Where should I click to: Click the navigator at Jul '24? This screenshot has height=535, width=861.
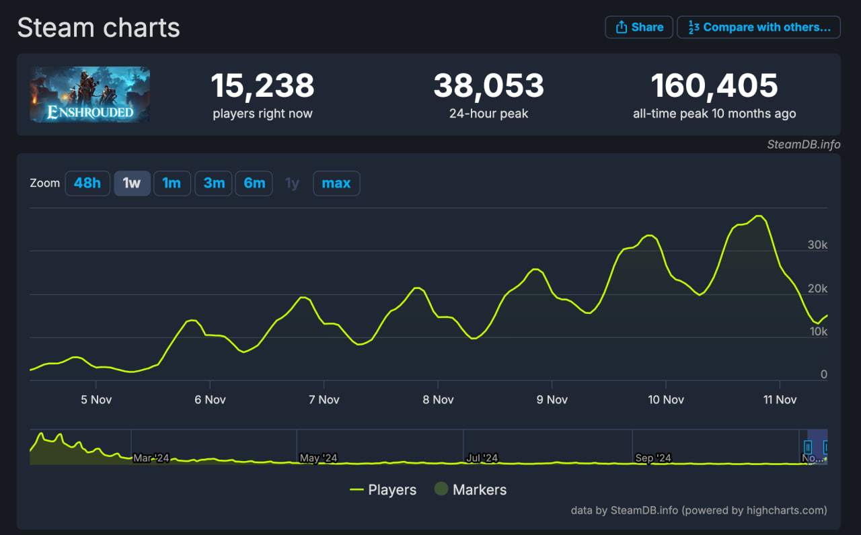pos(482,458)
